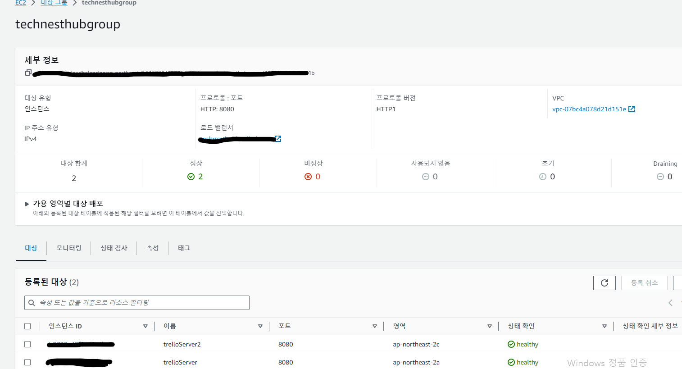
Task: Click the HTTP1 protocol version value
Action: click(386, 109)
